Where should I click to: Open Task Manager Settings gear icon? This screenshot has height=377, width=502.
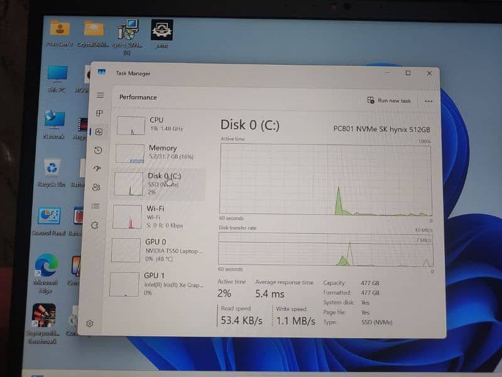click(90, 323)
